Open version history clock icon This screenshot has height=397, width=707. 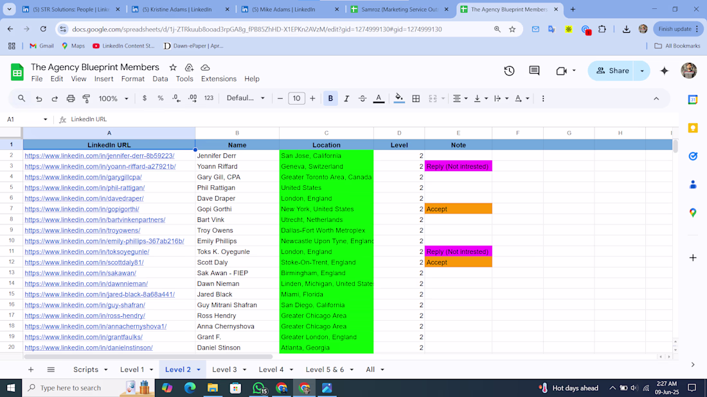pos(509,71)
